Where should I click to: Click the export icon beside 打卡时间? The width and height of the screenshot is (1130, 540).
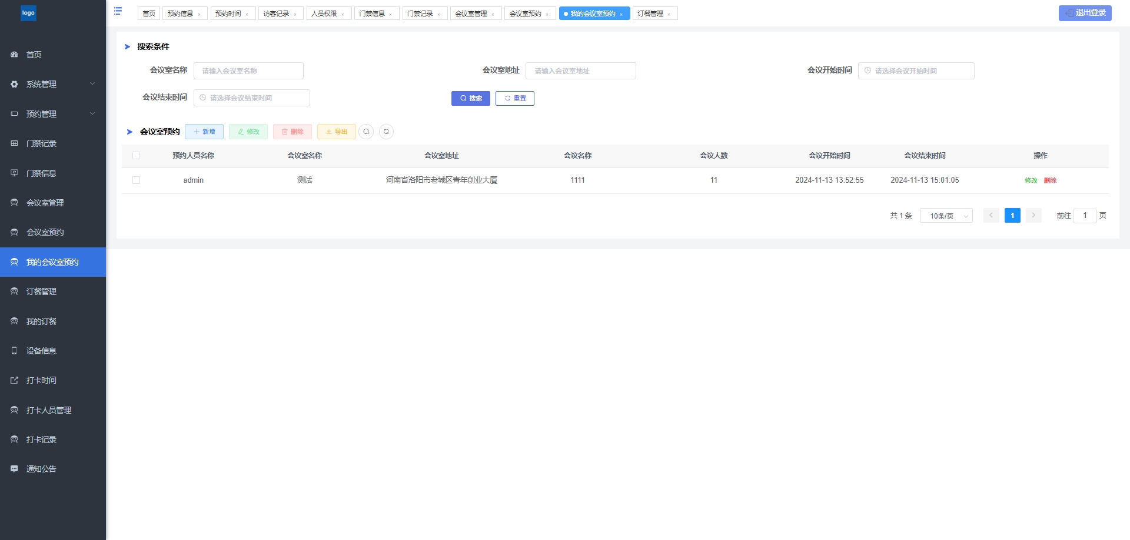click(14, 380)
